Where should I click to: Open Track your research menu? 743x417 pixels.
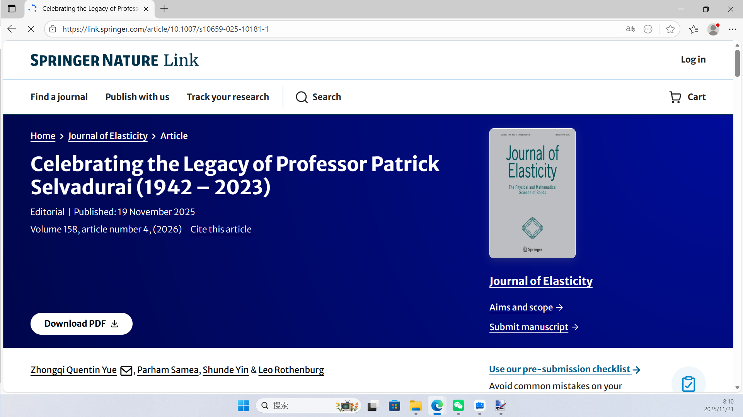coord(228,97)
